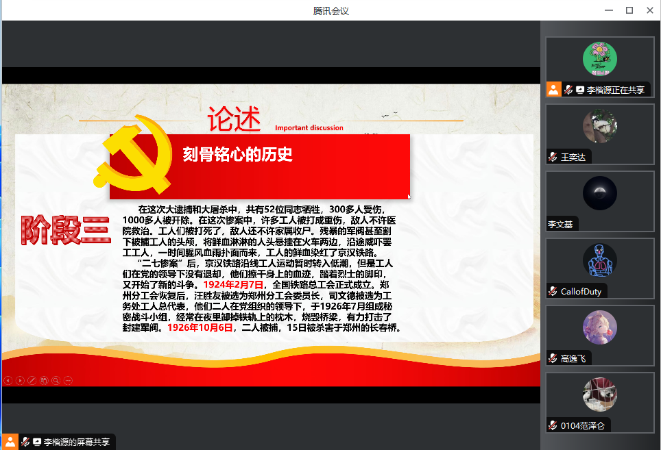This screenshot has width=661, height=450.
Task: Click the next slide arrow in slideshow controls
Action: click(20, 380)
